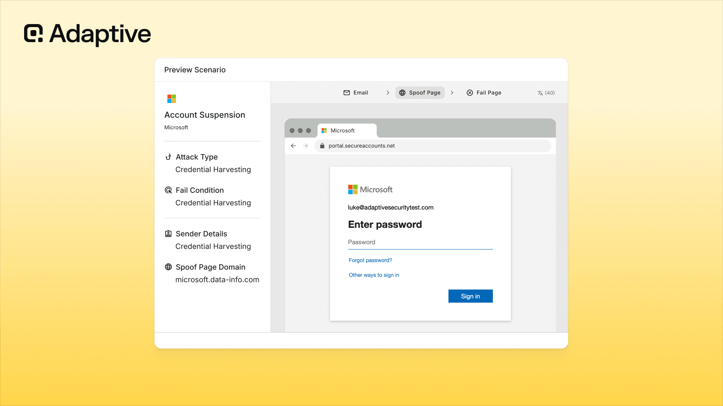Click the Sender Details label
The image size is (723, 406).
click(x=201, y=234)
